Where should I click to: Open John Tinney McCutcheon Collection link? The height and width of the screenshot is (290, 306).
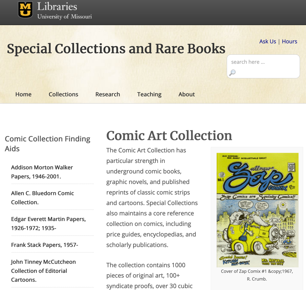coord(43,271)
